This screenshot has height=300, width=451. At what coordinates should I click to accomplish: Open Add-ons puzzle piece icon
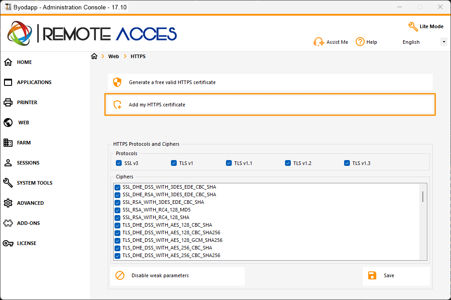pyautogui.click(x=8, y=223)
